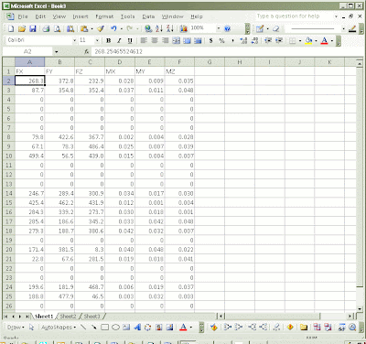366x344 pixels.
Task: Activate the Format Painter brush
Action: point(101,28)
